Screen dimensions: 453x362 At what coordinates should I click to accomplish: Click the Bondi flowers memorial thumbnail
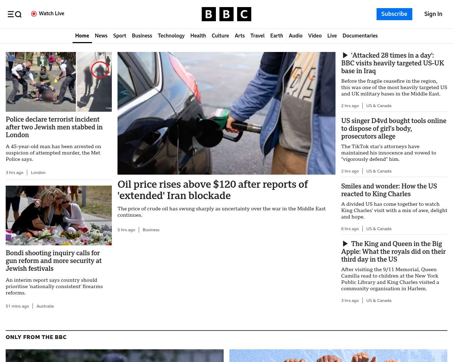click(x=59, y=215)
